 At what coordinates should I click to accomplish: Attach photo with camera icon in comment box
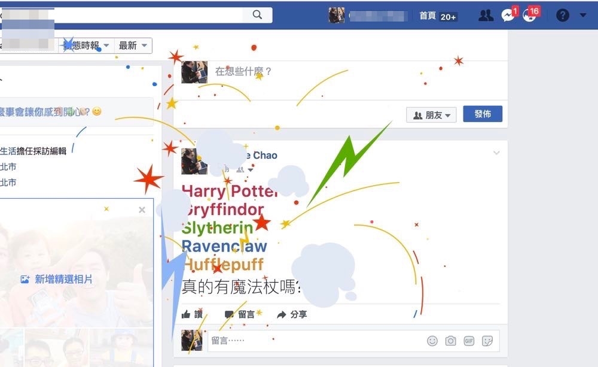pos(450,341)
